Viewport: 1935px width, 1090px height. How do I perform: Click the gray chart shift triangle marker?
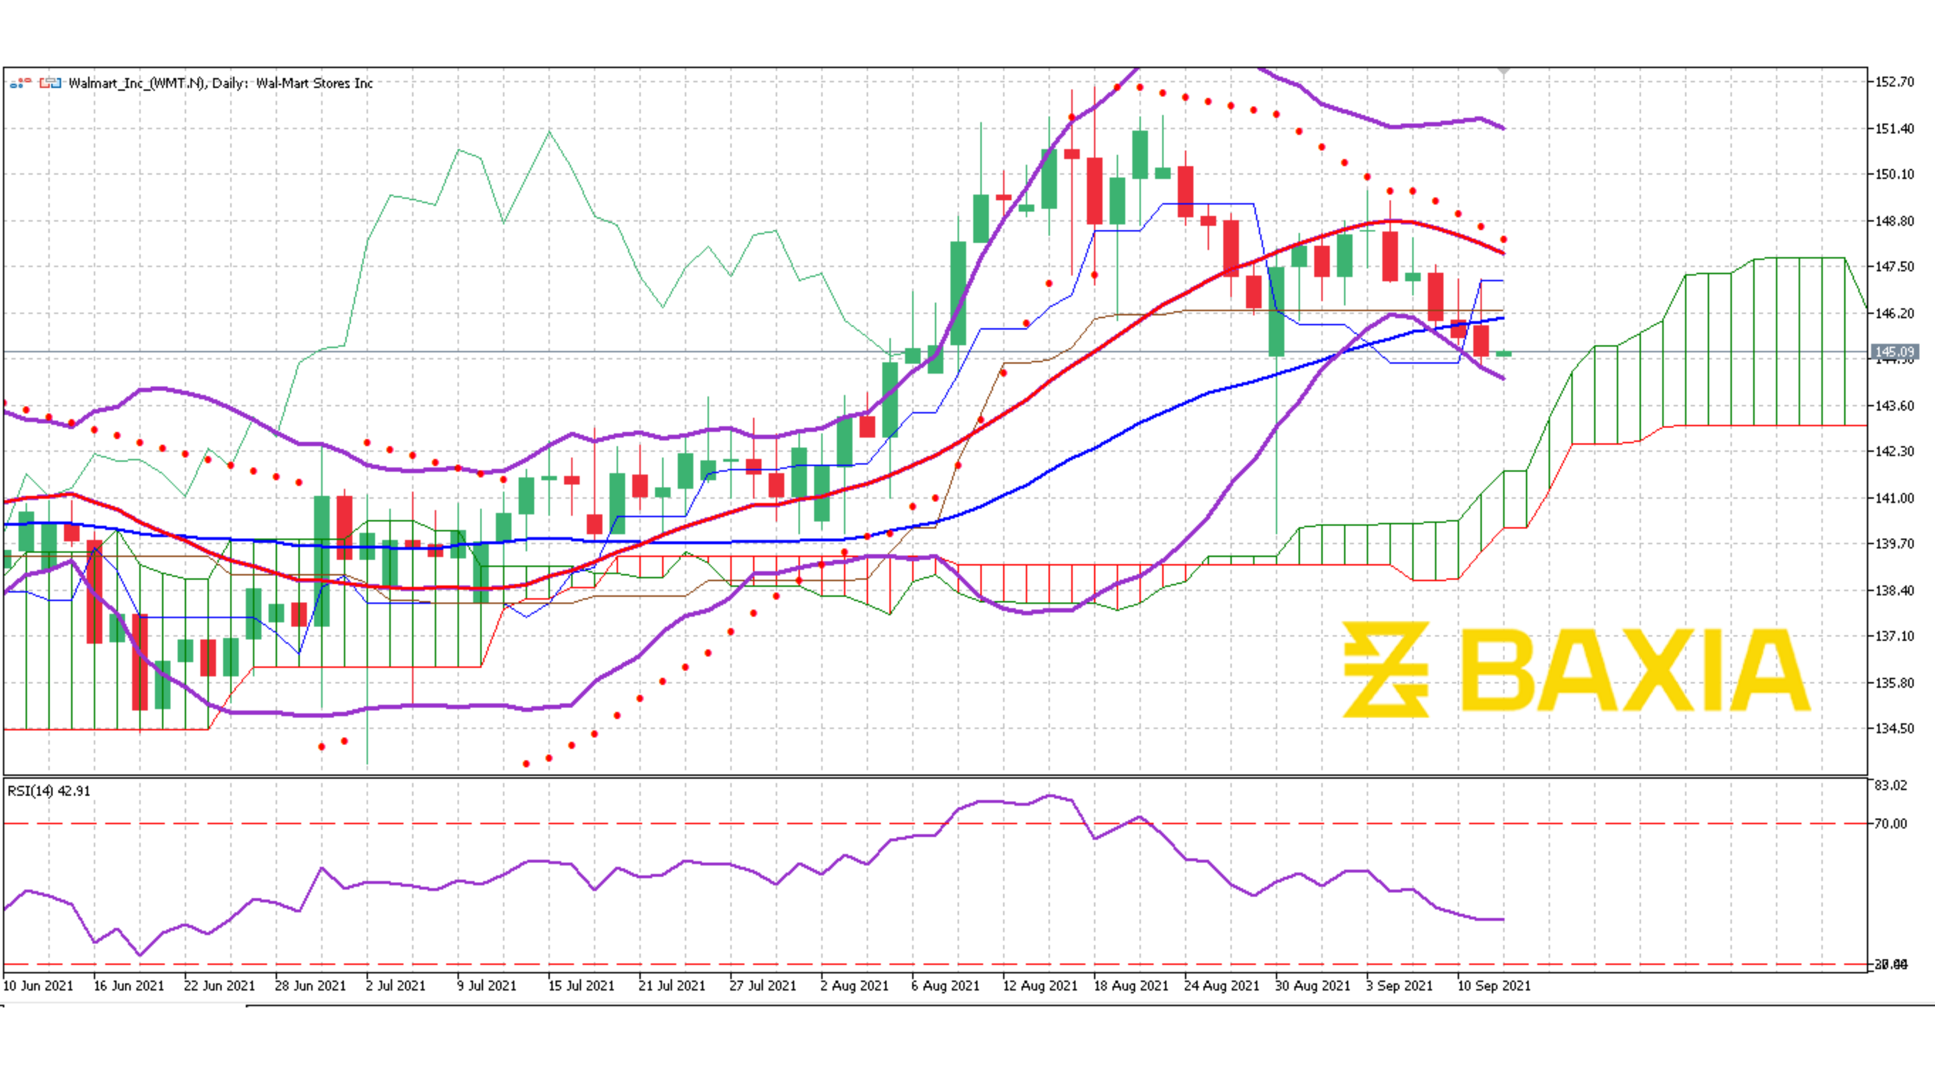pyautogui.click(x=1503, y=71)
